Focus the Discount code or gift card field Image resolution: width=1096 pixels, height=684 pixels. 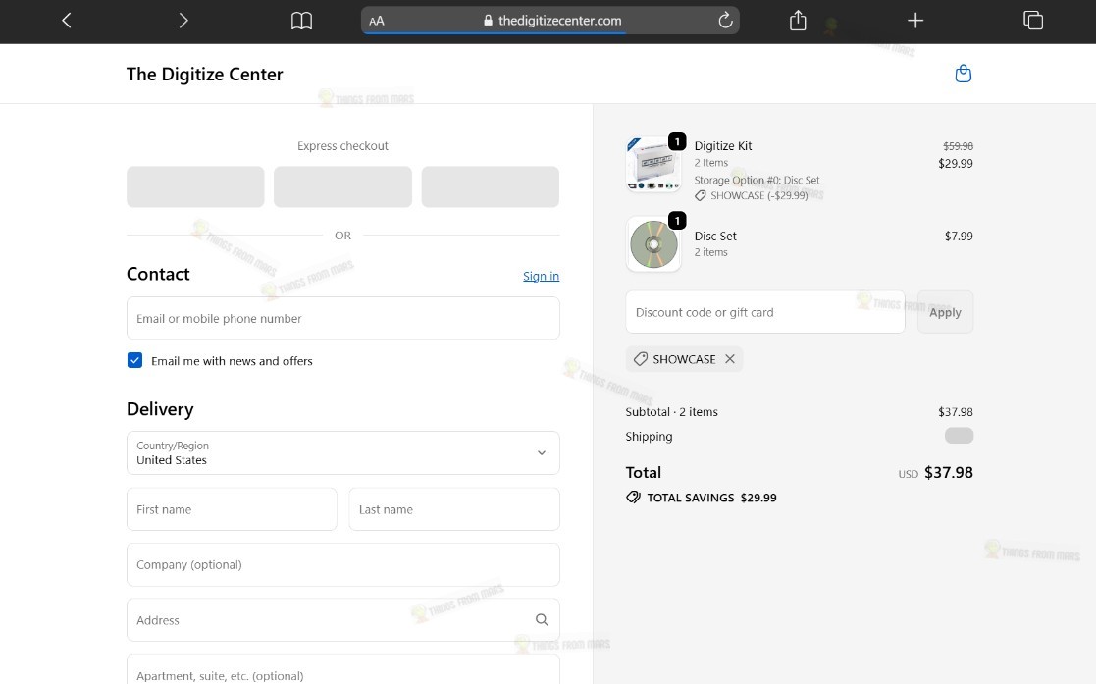click(764, 312)
